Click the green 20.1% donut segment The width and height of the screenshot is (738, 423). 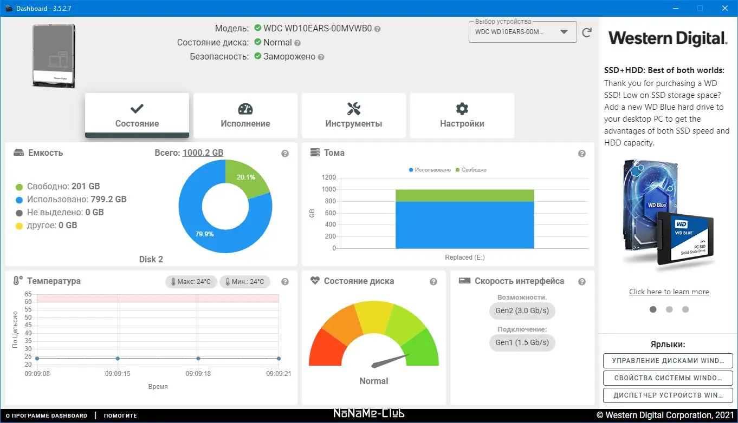(x=247, y=177)
